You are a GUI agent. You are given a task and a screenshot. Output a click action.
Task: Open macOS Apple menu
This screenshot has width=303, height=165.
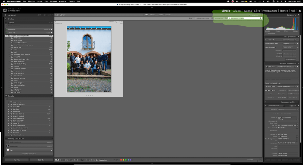click(x=4, y=1)
